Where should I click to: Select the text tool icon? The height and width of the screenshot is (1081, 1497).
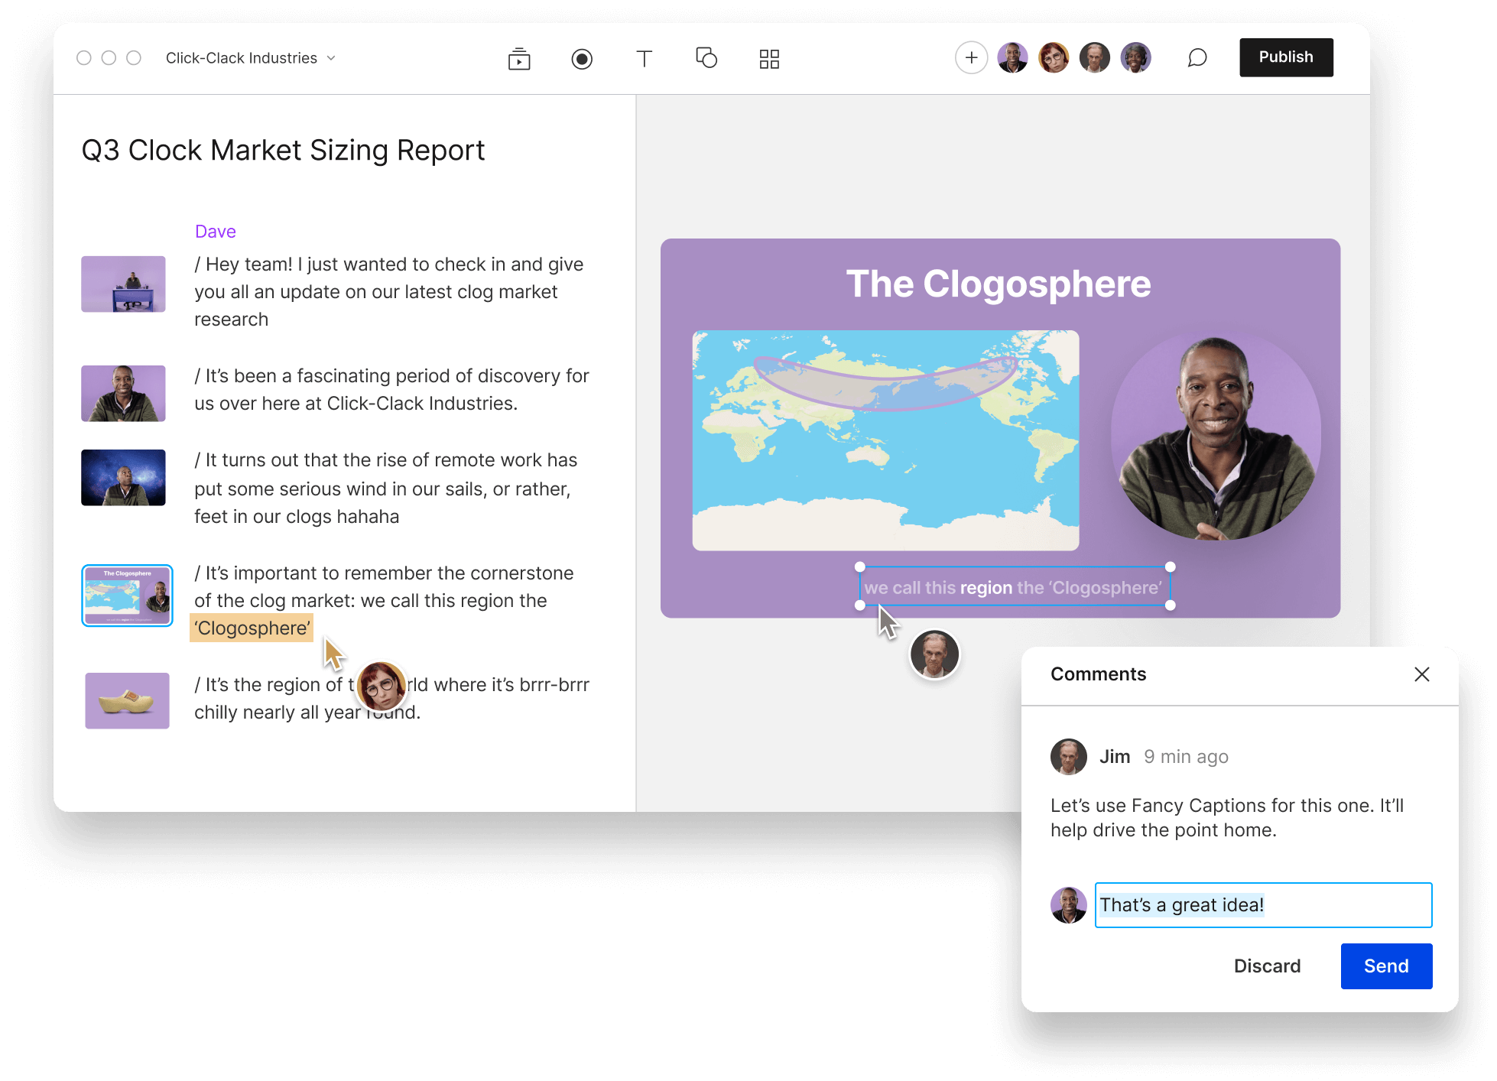click(645, 57)
